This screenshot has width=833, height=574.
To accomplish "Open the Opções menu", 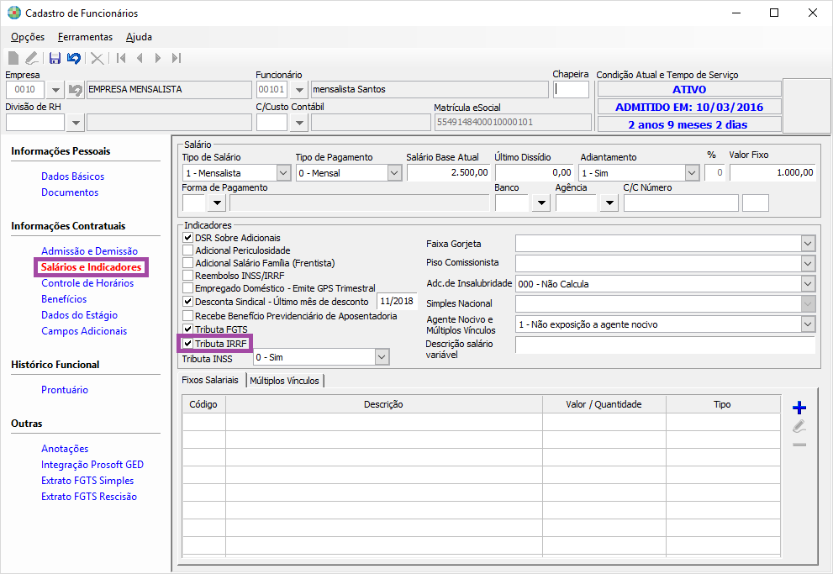I will (x=28, y=37).
